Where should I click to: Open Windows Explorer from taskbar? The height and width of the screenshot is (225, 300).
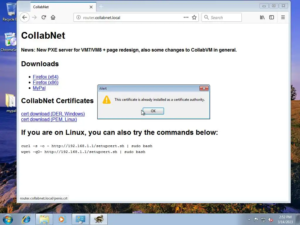click(x=44, y=219)
